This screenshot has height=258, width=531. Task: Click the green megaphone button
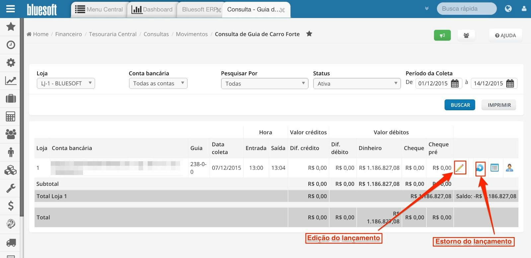coord(442,35)
